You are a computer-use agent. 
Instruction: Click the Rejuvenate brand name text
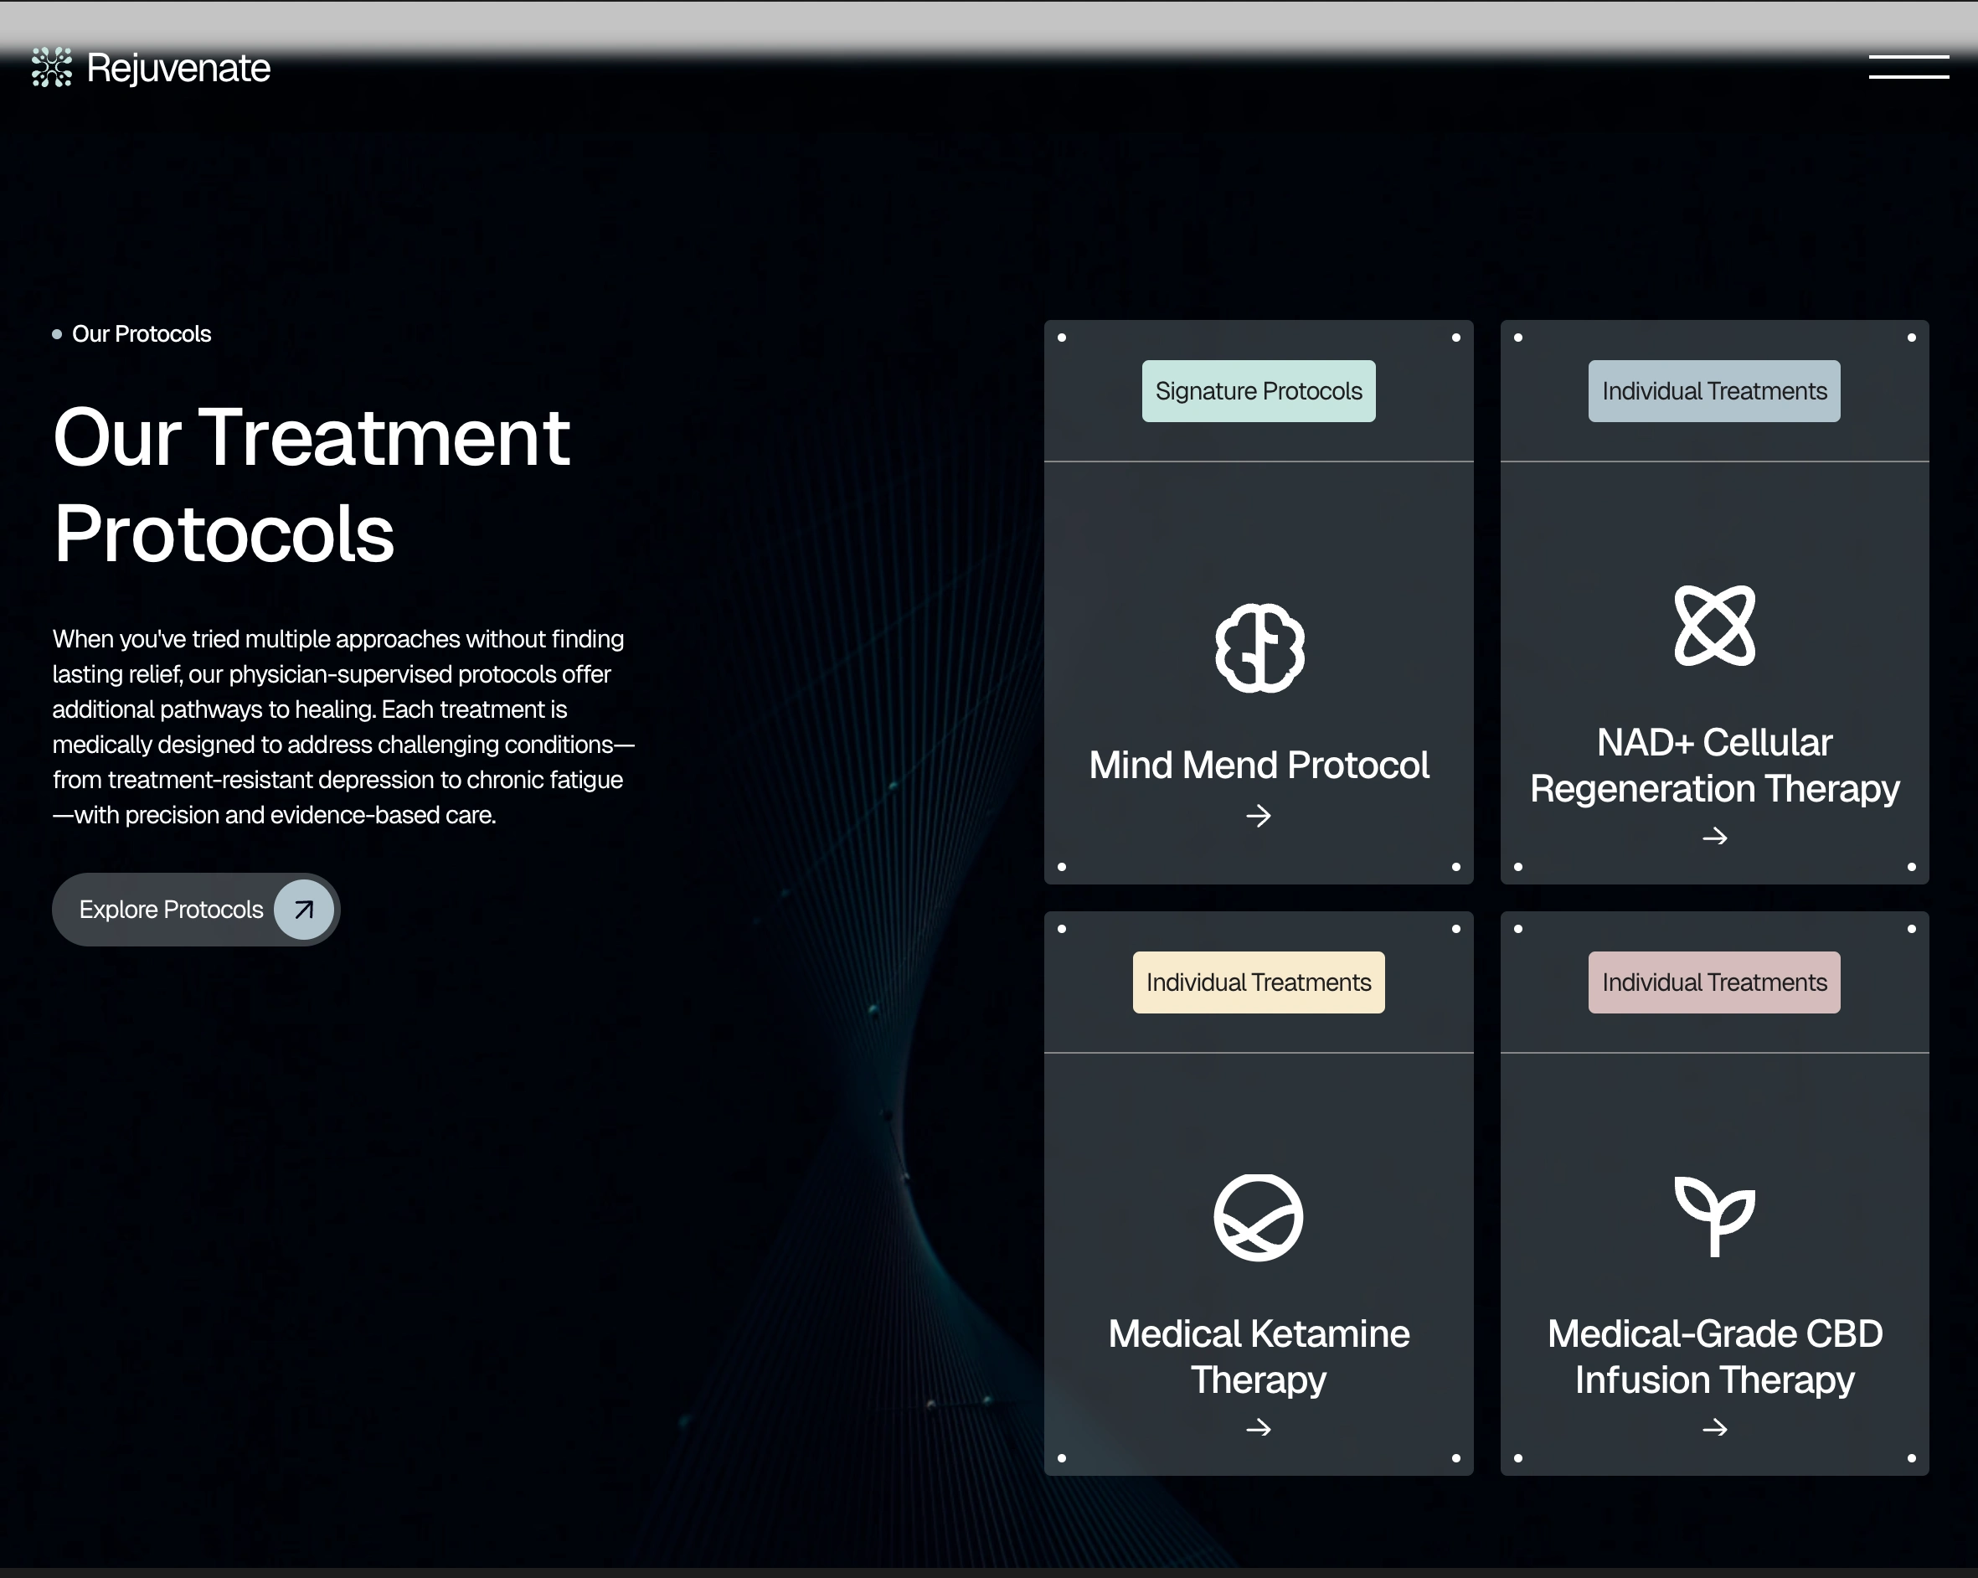click(178, 68)
